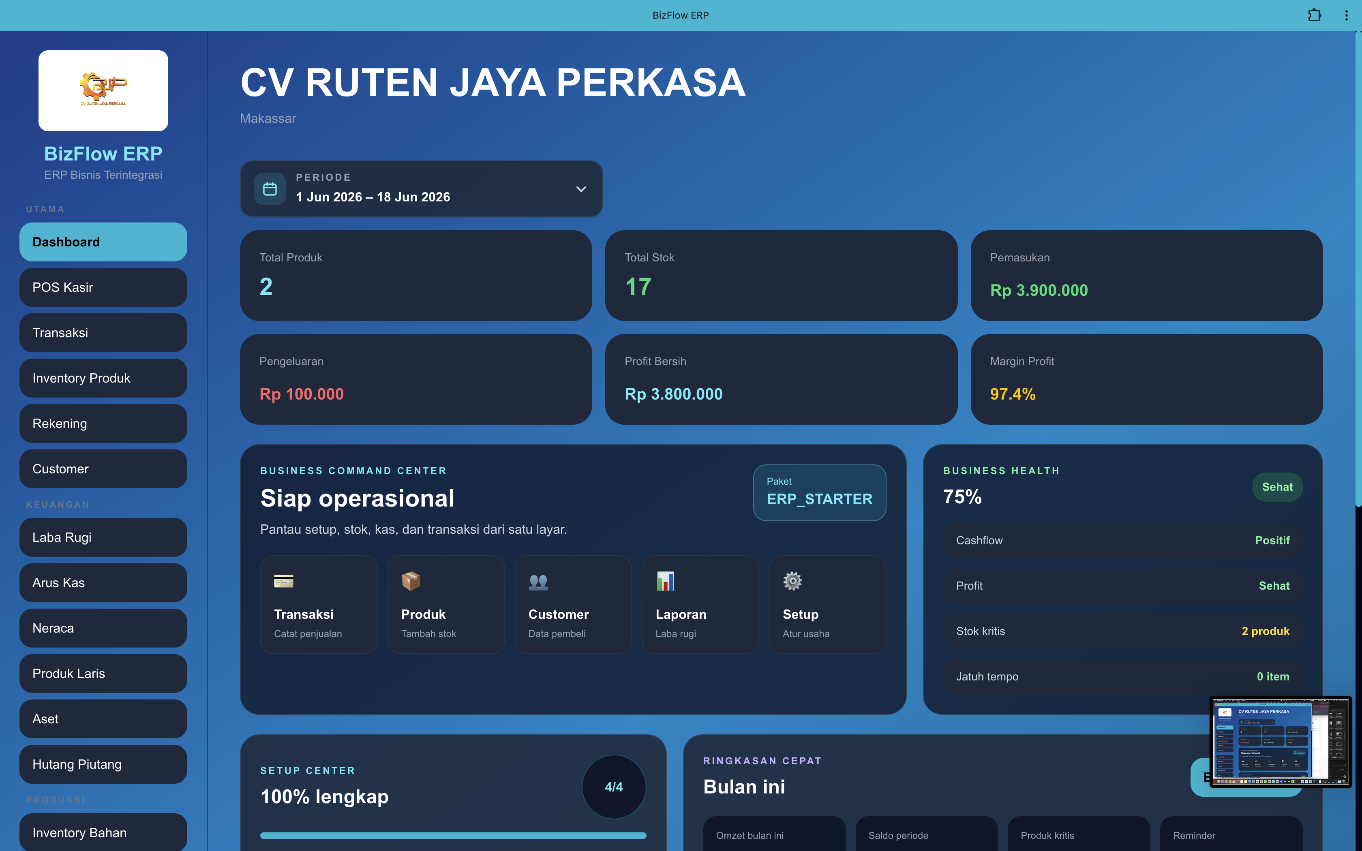This screenshot has width=1362, height=851.
Task: Click the Cashflow Positif row
Action: pyautogui.click(x=1123, y=540)
